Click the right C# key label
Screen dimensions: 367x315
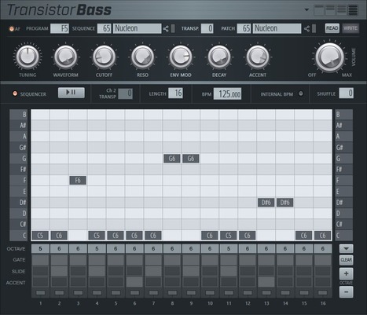343,225
